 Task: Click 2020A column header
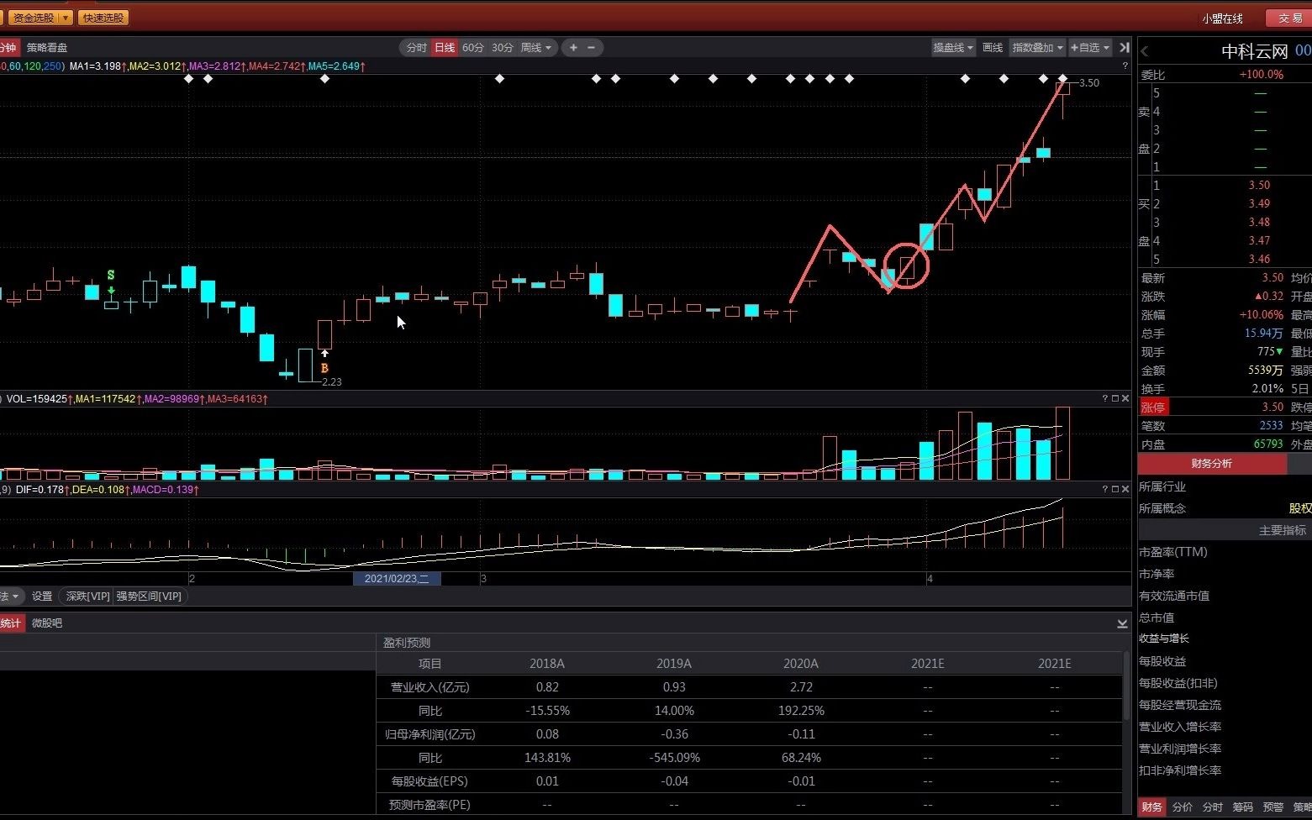point(801,664)
